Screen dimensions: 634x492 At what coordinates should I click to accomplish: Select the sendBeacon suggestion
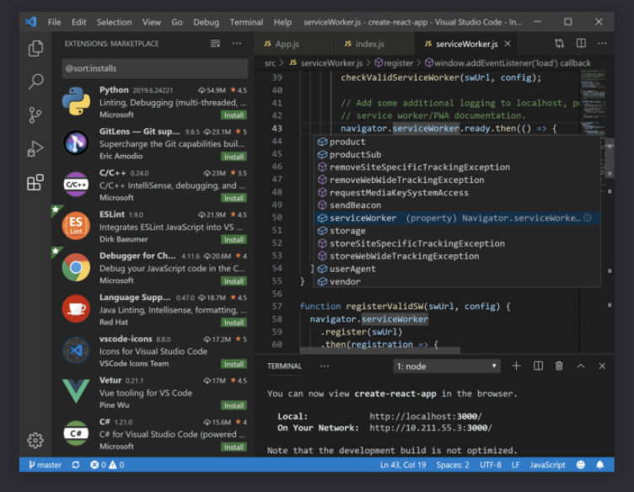pos(457,206)
